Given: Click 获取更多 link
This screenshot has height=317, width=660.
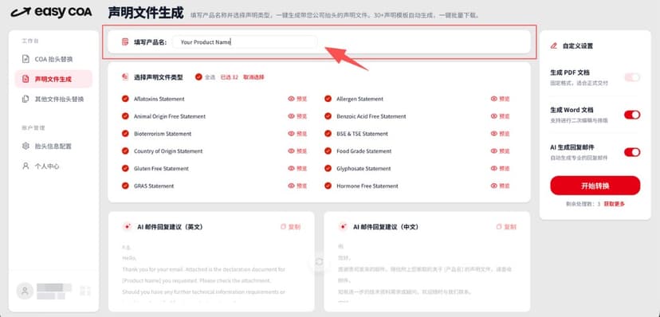Looking at the screenshot, I should (x=615, y=204).
